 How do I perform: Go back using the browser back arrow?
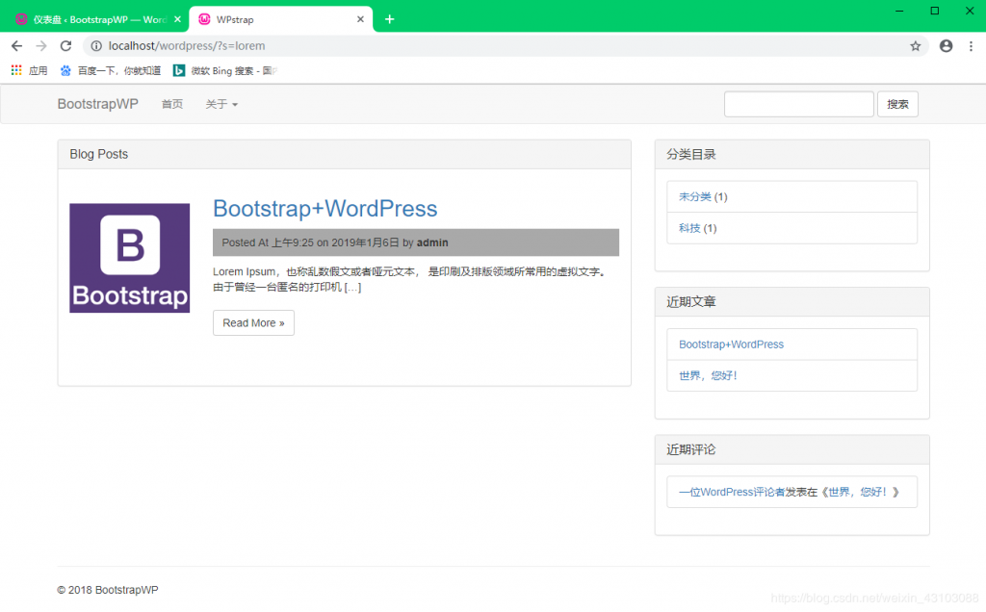click(17, 46)
